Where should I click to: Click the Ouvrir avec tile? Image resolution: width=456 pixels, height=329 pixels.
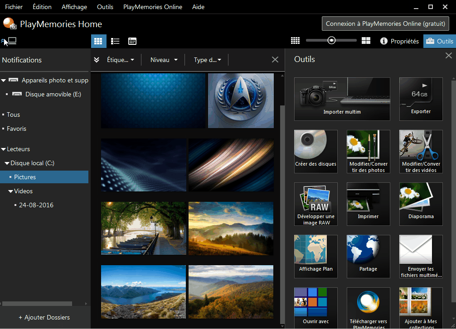coord(316,308)
